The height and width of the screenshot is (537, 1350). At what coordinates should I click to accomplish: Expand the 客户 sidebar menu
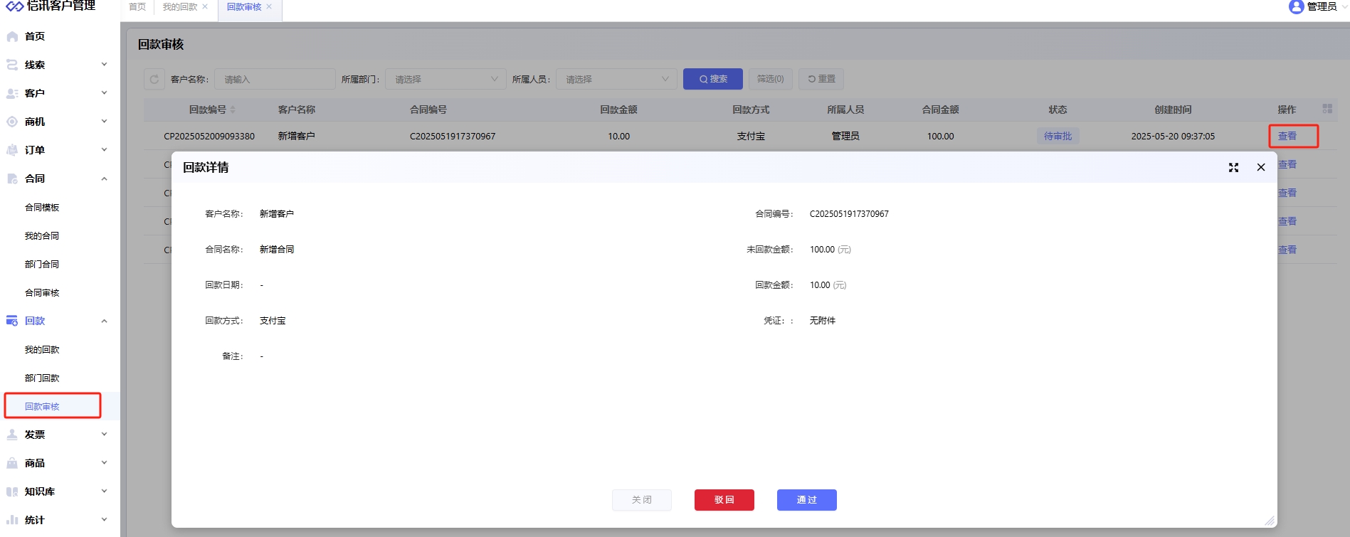(x=104, y=93)
